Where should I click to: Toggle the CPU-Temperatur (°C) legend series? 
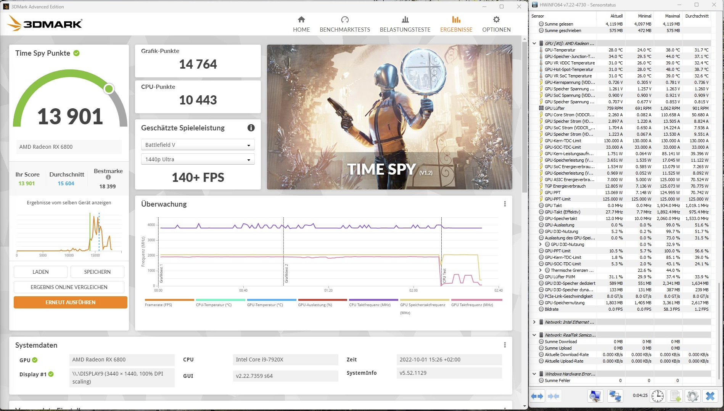pyautogui.click(x=220, y=303)
